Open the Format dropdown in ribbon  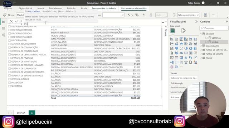113,15
